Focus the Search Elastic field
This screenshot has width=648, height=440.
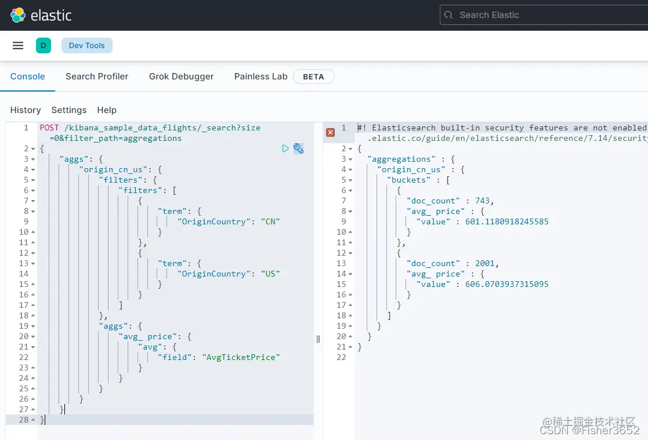click(x=544, y=15)
